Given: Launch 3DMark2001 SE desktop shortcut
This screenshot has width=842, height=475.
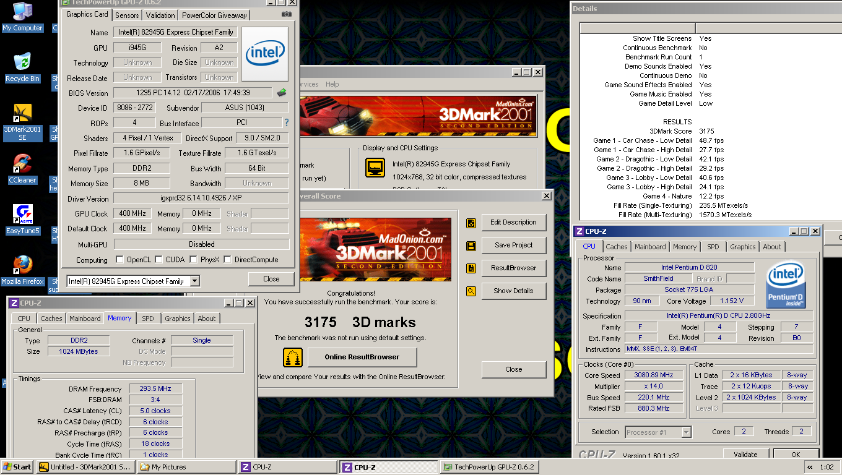Looking at the screenshot, I should click(x=22, y=122).
